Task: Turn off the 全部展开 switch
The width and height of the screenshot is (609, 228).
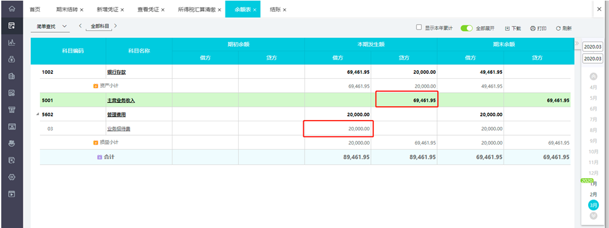Action: point(466,28)
